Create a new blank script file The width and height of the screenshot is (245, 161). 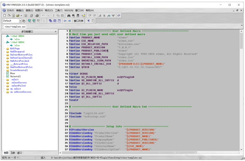[x=5, y=15]
